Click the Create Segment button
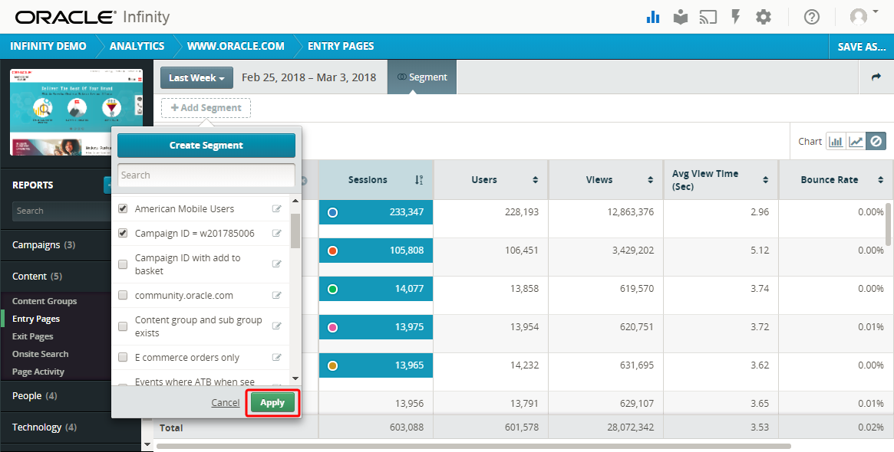The width and height of the screenshot is (894, 452). click(206, 145)
